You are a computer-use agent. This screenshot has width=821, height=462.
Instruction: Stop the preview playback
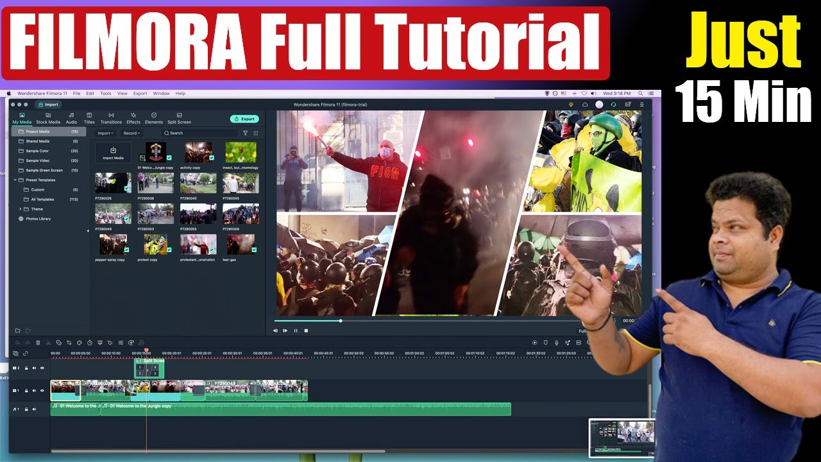[306, 330]
